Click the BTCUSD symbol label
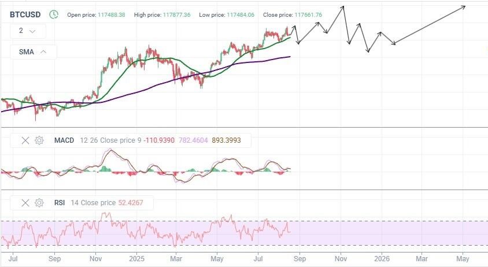This screenshot has height=267, width=488. point(25,14)
